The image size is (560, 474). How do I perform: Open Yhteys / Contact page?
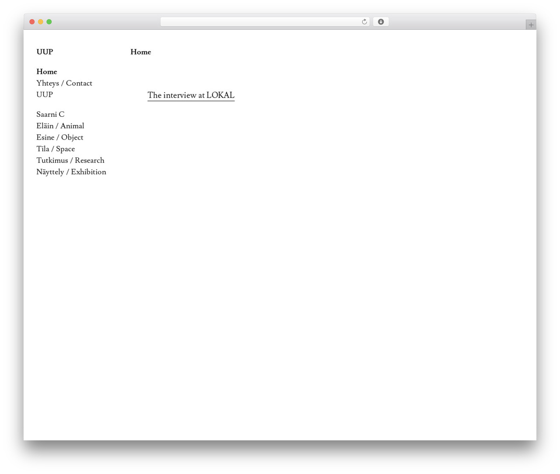(64, 83)
